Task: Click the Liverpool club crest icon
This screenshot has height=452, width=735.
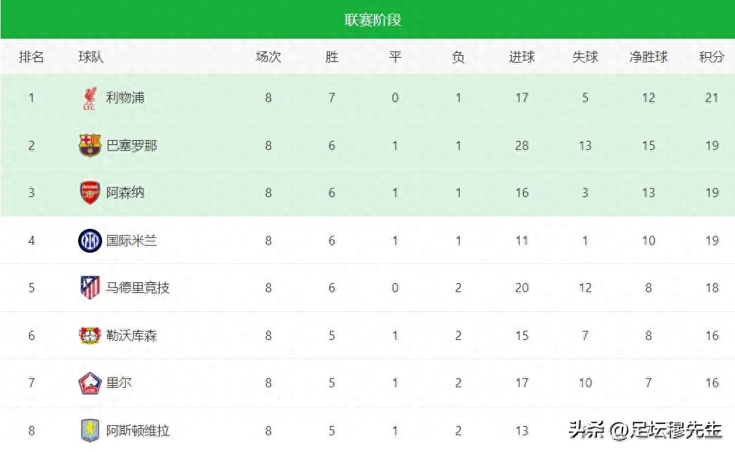Action: (89, 98)
